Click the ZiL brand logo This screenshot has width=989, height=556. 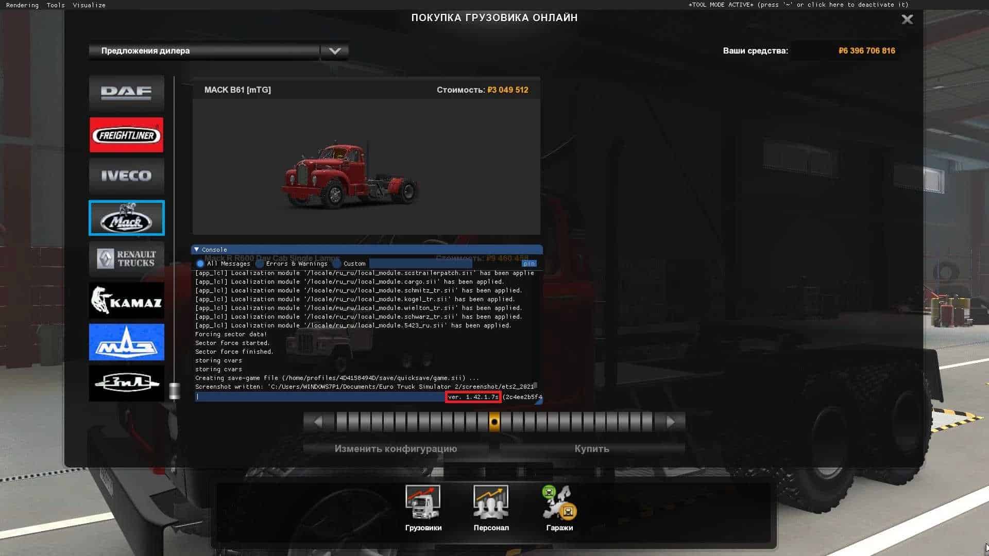(126, 383)
